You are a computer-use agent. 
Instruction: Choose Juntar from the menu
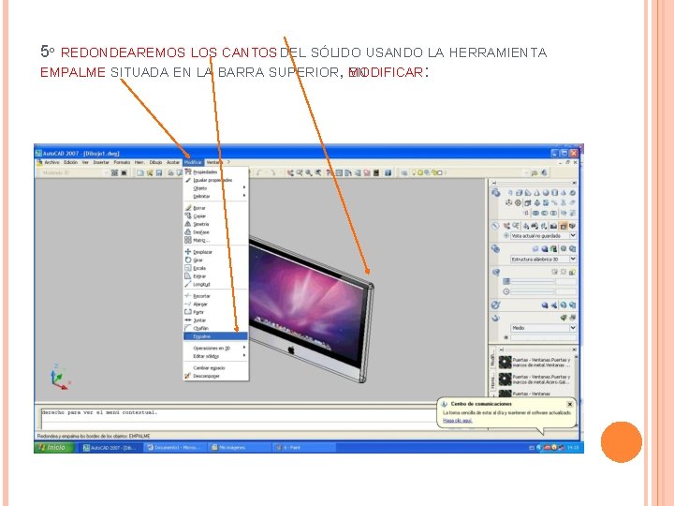[215, 320]
